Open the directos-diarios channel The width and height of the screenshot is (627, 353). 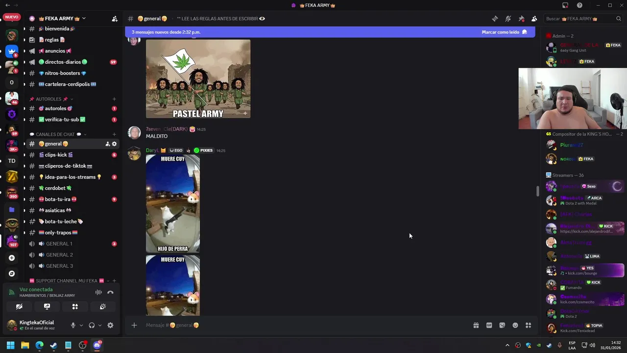(72, 62)
